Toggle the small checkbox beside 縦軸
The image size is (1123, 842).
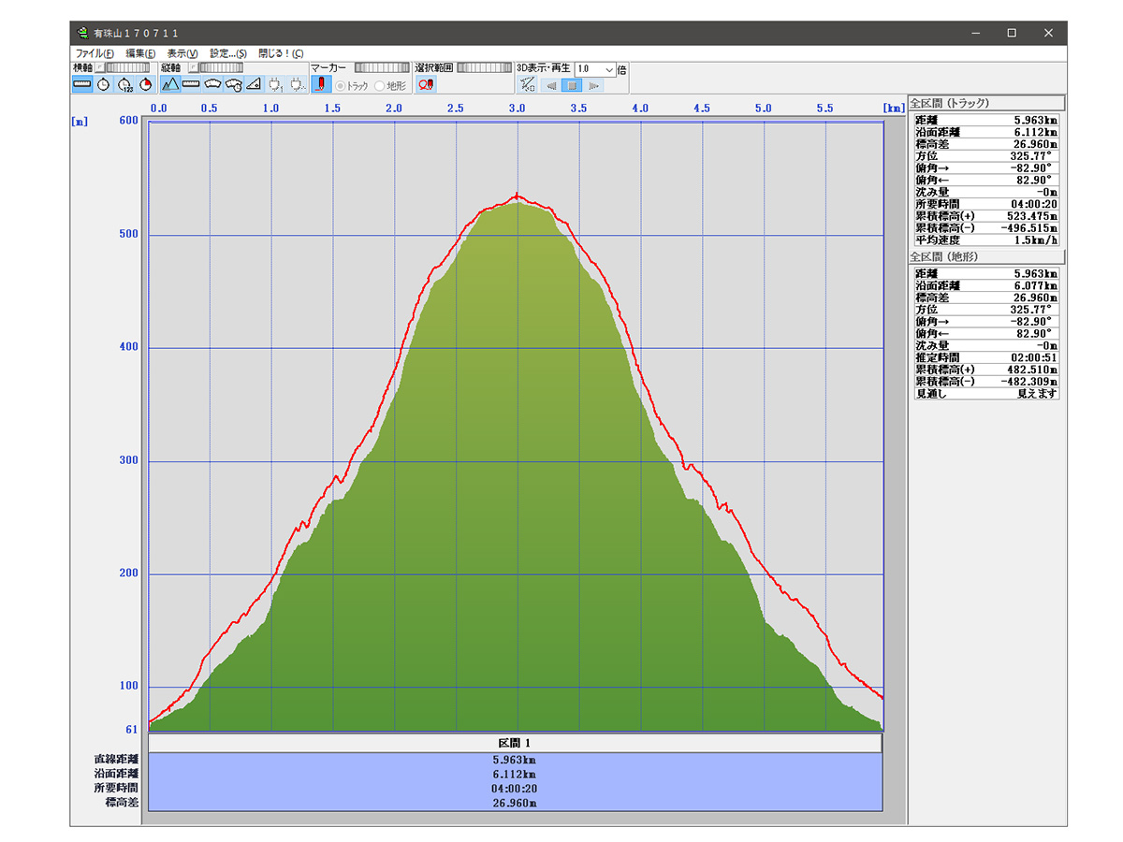(192, 68)
